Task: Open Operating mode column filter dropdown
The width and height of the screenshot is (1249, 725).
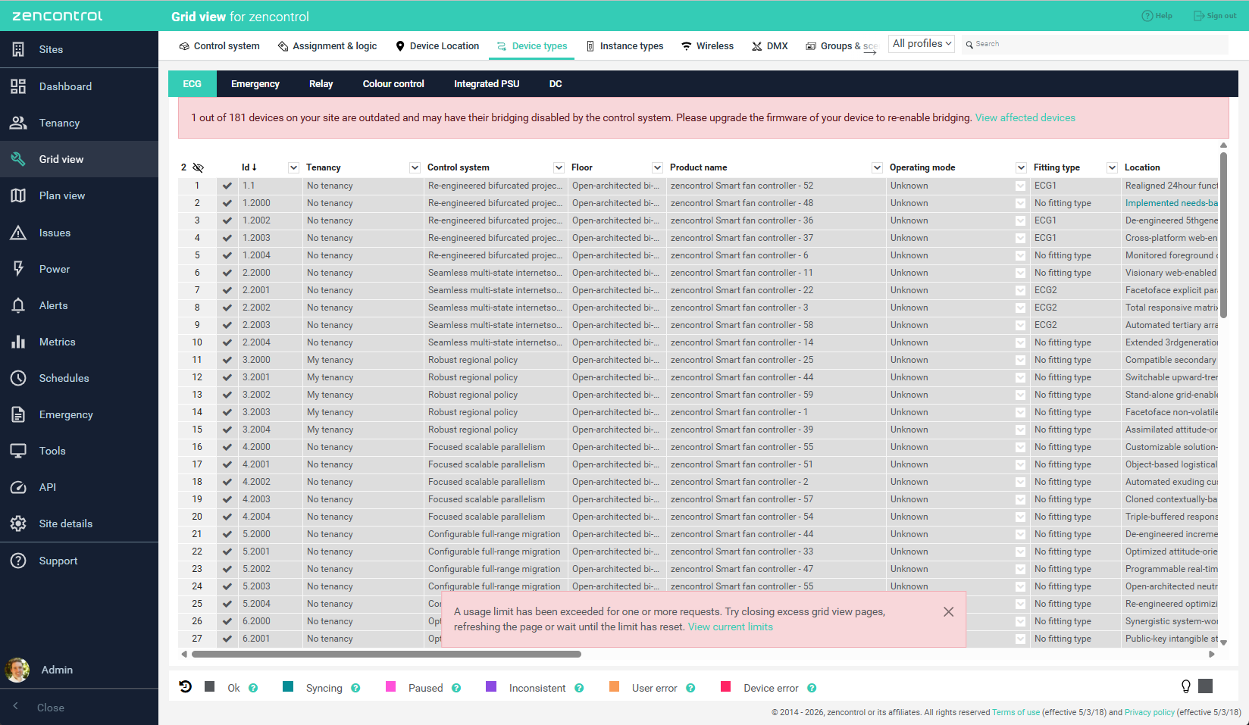Action: point(1022,167)
